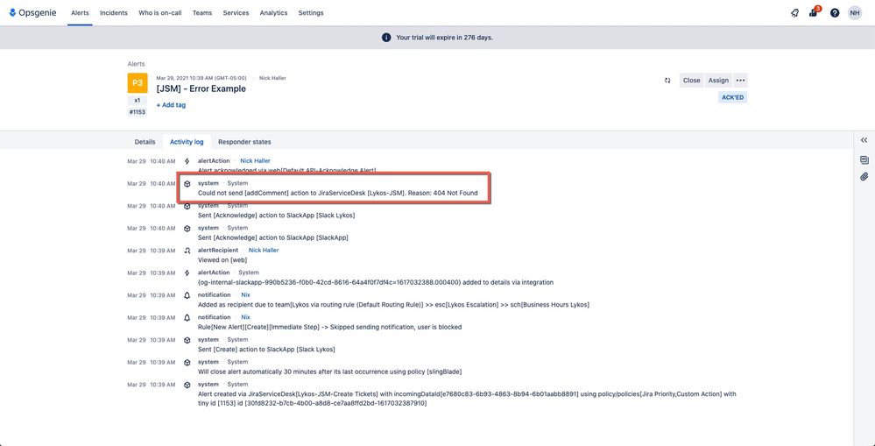Click the #1153 alert ID badge
The height and width of the screenshot is (446, 875).
138,111
